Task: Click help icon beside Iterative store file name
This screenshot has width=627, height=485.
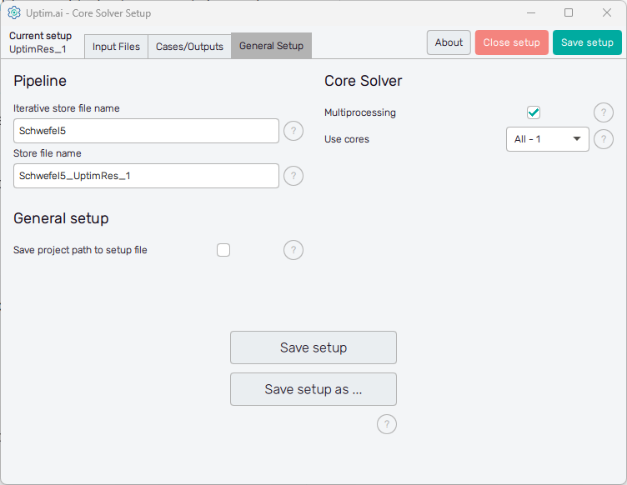Action: pos(293,131)
